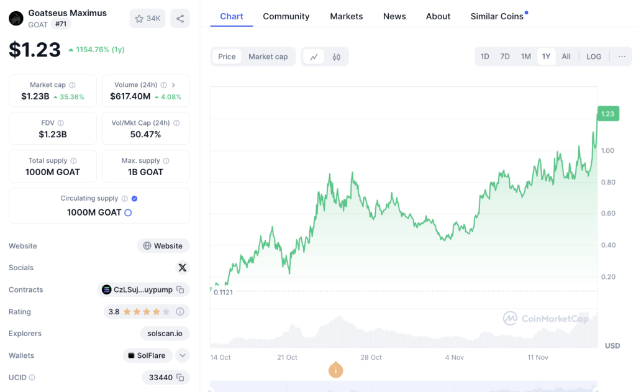Switch to the Chart tab
The height and width of the screenshot is (392, 636).
pyautogui.click(x=232, y=17)
